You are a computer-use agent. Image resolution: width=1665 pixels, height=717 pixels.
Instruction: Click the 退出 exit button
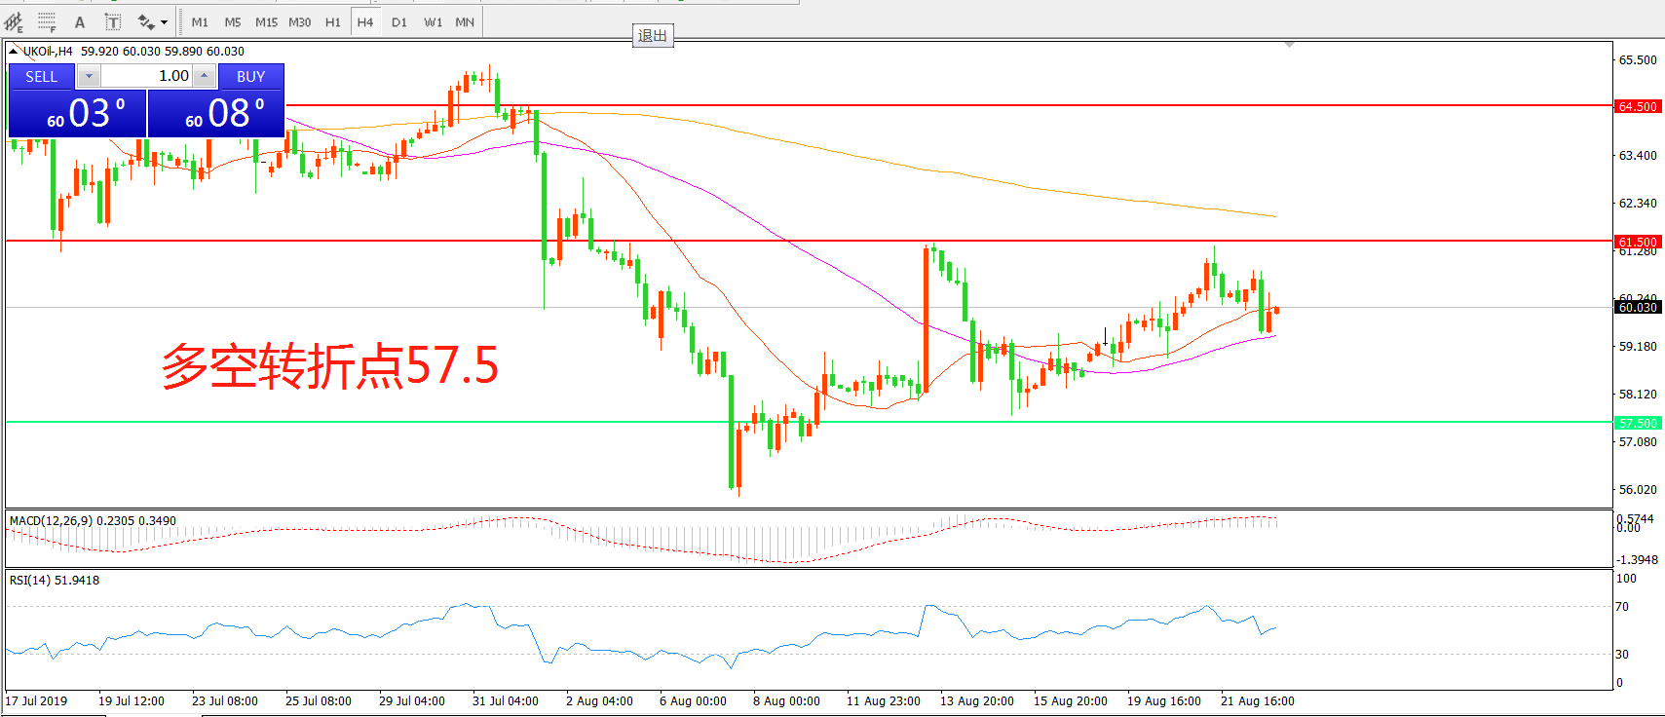pyautogui.click(x=653, y=36)
